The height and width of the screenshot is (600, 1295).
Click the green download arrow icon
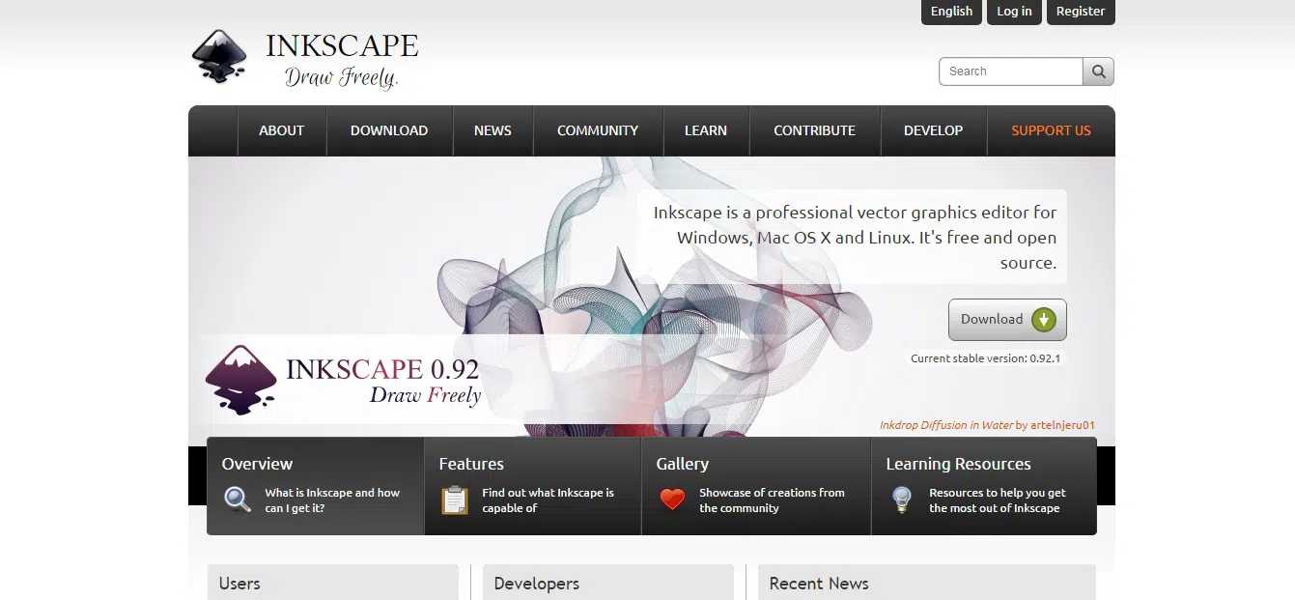click(1043, 320)
